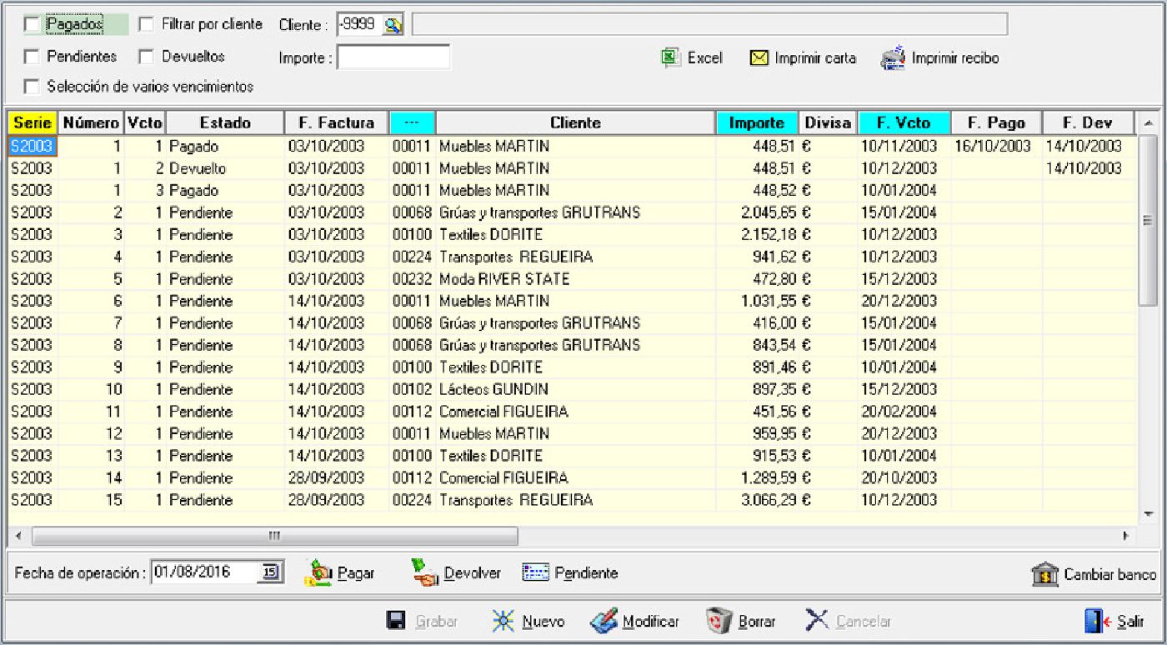
Task: Open the client search magnifier icon
Action: click(x=393, y=25)
